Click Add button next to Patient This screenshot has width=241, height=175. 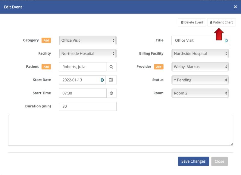46,67
